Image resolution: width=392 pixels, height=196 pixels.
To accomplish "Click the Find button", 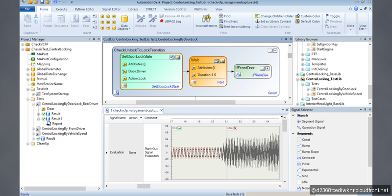I will (225, 16).
